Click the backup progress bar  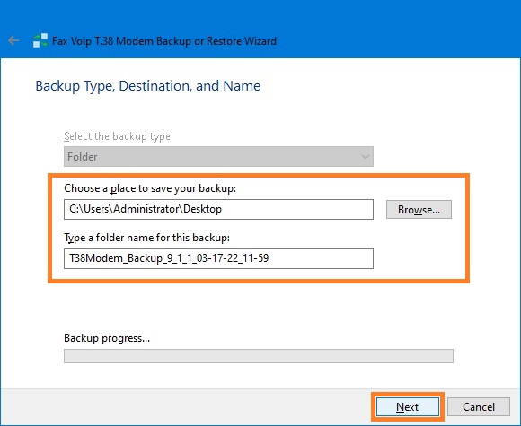click(258, 356)
